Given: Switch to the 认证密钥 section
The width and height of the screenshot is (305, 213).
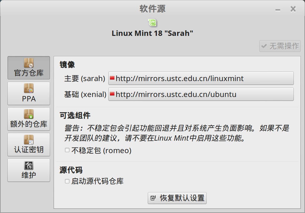Looking at the screenshot, I should [29, 145].
